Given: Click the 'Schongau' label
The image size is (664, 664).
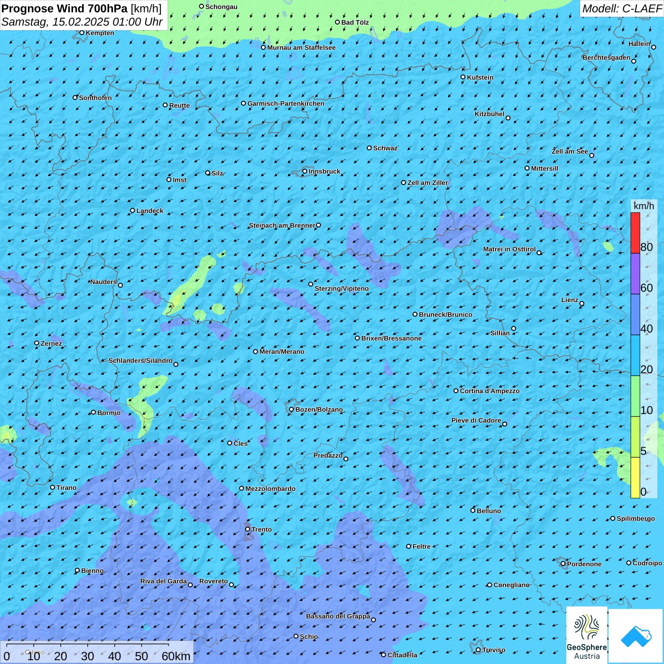Looking at the screenshot, I should click(221, 7).
